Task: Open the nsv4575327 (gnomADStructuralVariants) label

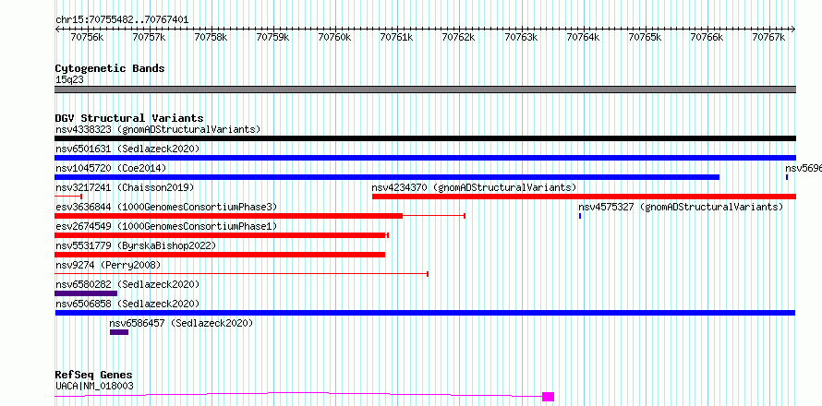Action: click(x=681, y=207)
